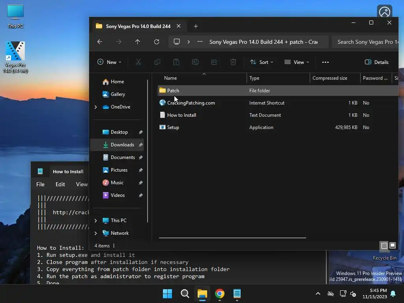Close the Sony Vegas Pro tab
404x303 pixels.
coord(179,26)
